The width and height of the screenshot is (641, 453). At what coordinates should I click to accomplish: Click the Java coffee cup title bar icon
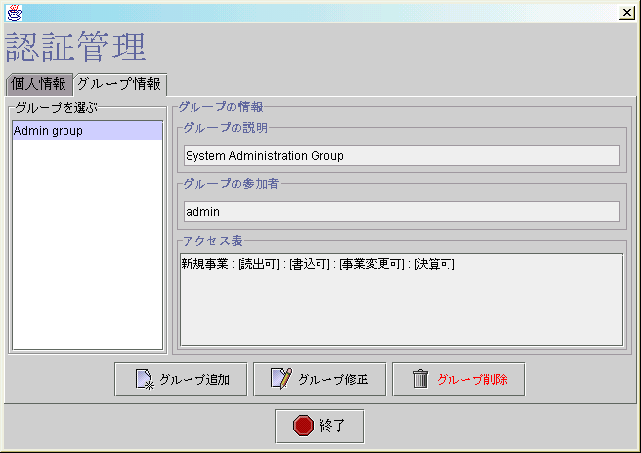click(x=13, y=13)
